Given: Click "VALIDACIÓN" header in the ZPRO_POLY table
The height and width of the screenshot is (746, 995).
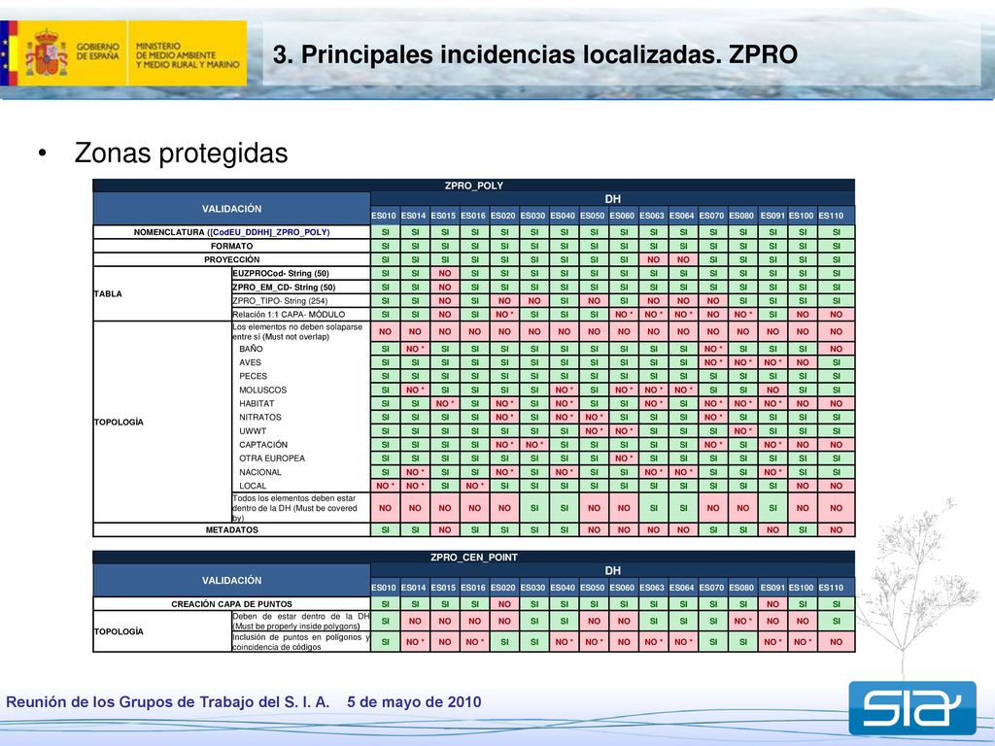Looking at the screenshot, I should click(x=231, y=209).
